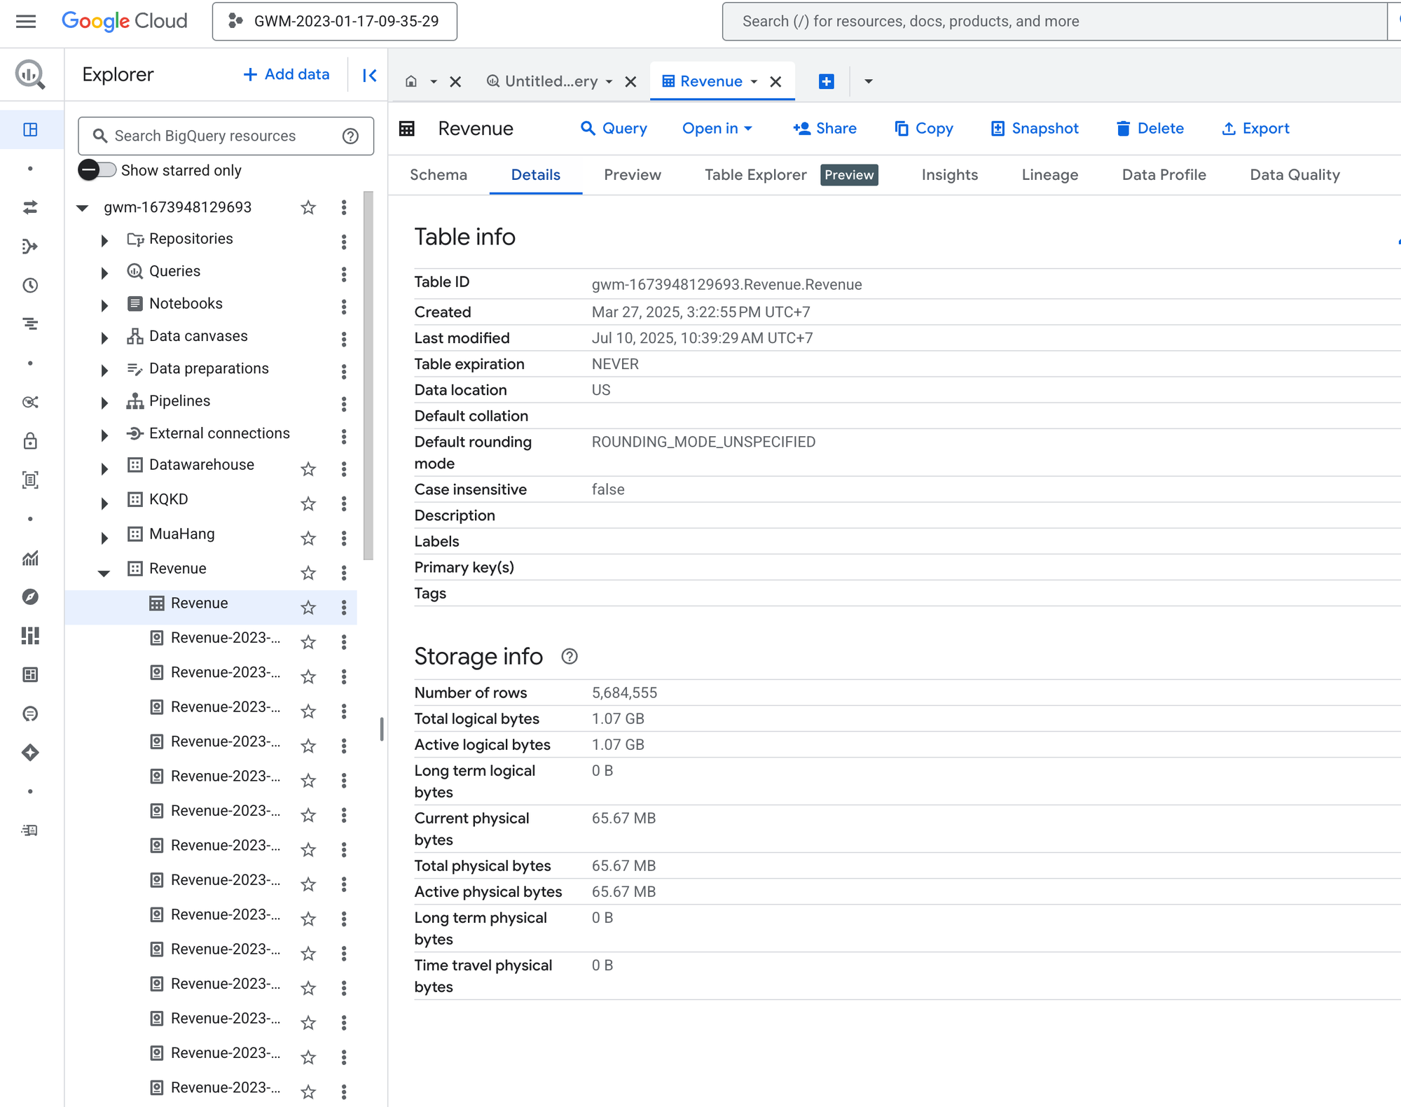Expand the External connections node
Screen dimensions: 1401x1107
[x=104, y=435]
